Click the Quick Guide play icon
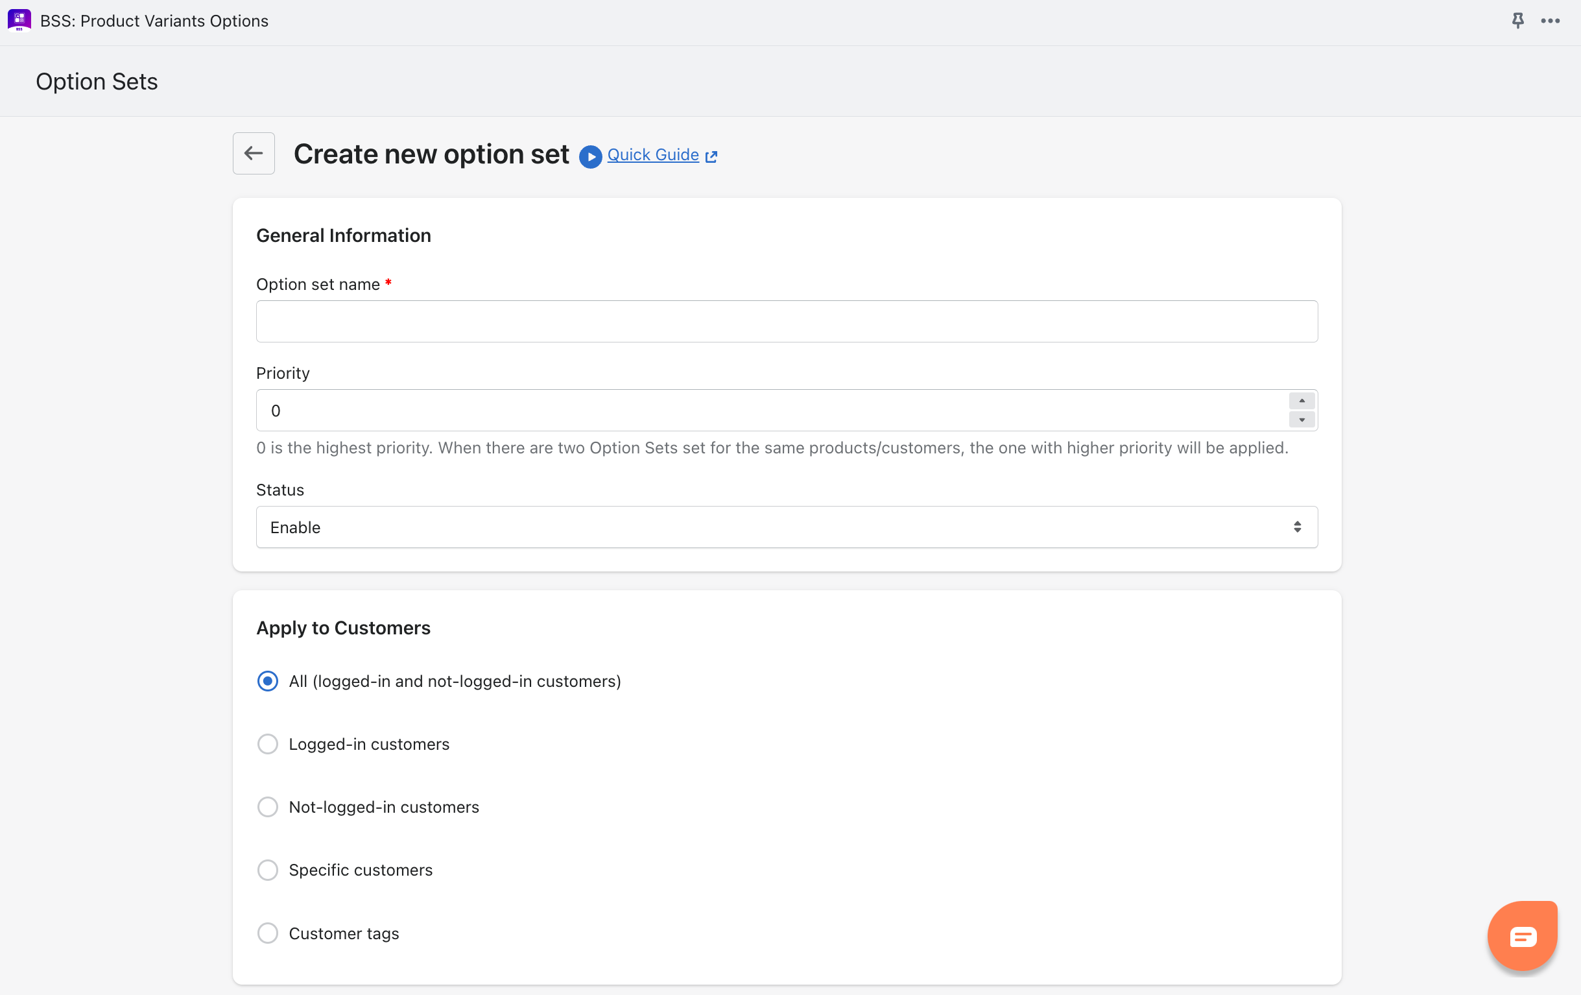1581x995 pixels. pos(589,157)
